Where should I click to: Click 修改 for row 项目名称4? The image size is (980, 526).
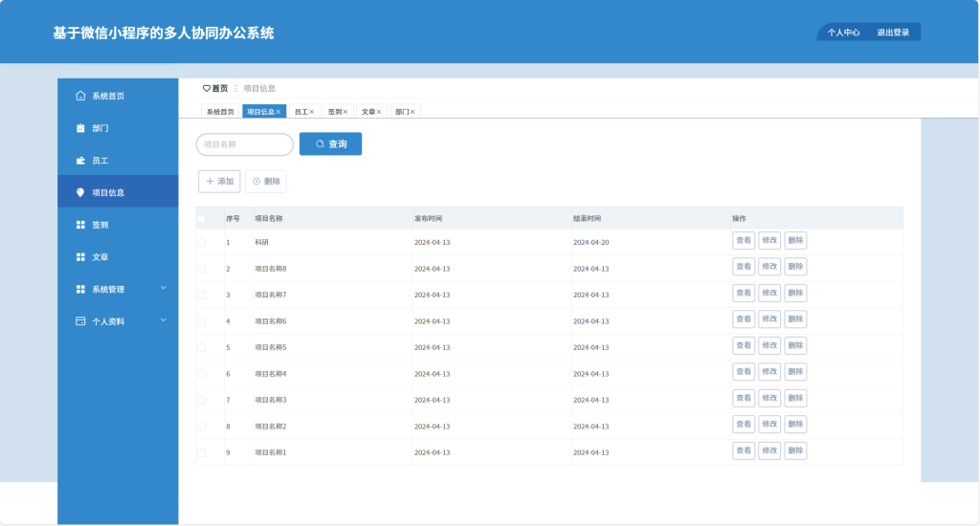pyautogui.click(x=769, y=372)
